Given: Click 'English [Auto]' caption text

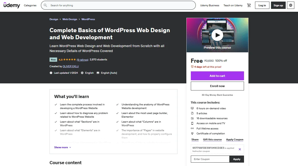Looking at the screenshot, I should click(109, 73).
